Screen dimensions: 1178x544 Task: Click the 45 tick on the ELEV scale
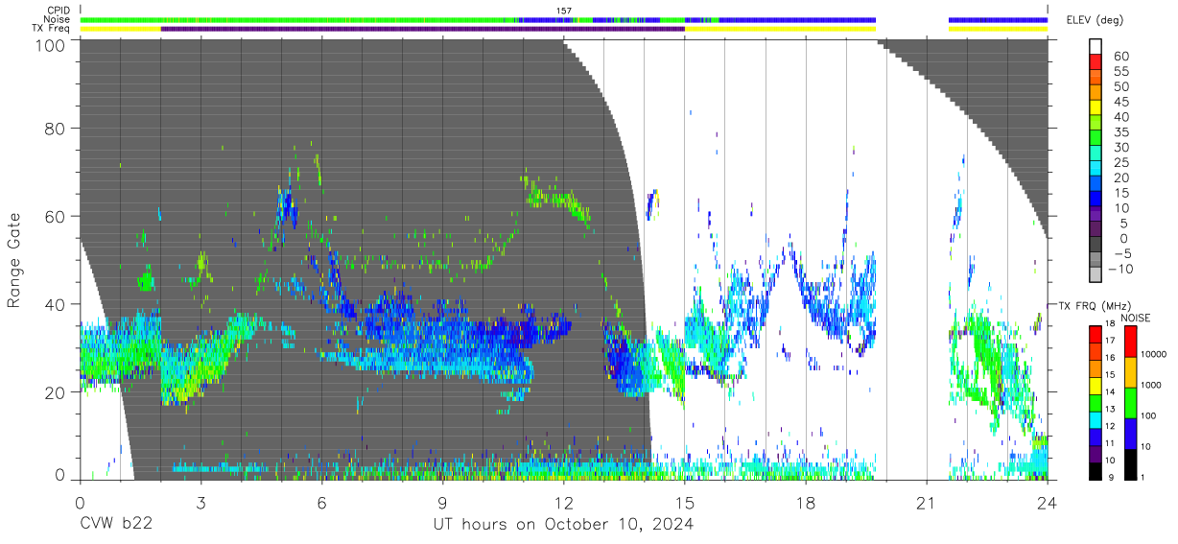point(1120,102)
